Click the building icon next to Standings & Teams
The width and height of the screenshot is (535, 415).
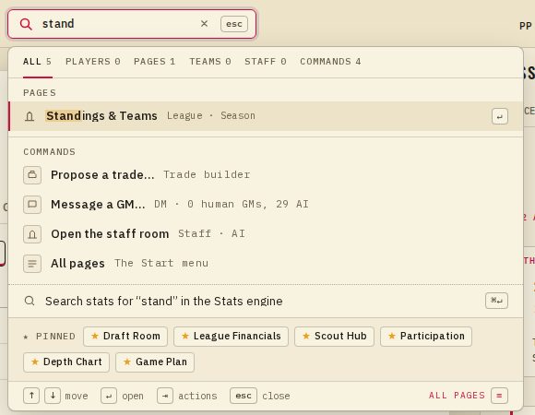(x=30, y=116)
